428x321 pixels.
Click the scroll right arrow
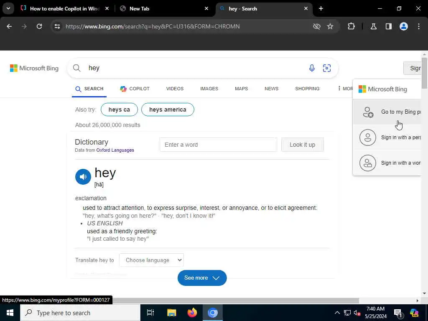coord(418,301)
